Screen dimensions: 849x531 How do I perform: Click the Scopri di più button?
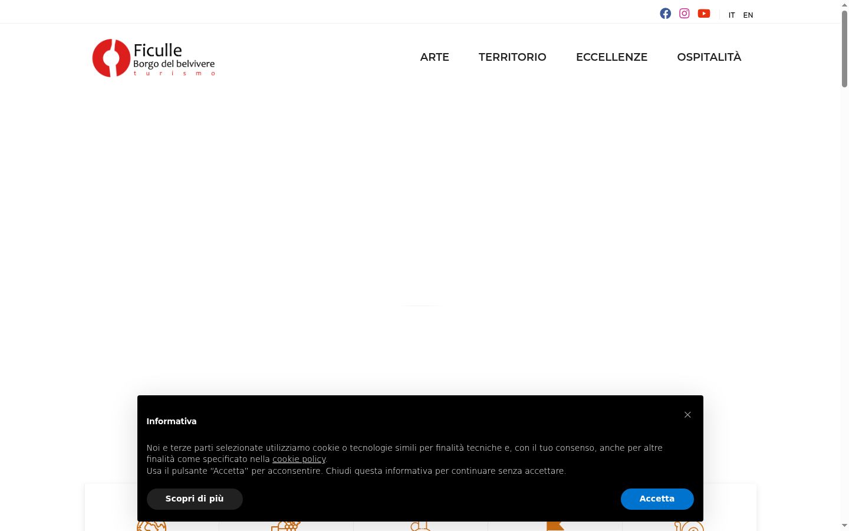(x=195, y=499)
